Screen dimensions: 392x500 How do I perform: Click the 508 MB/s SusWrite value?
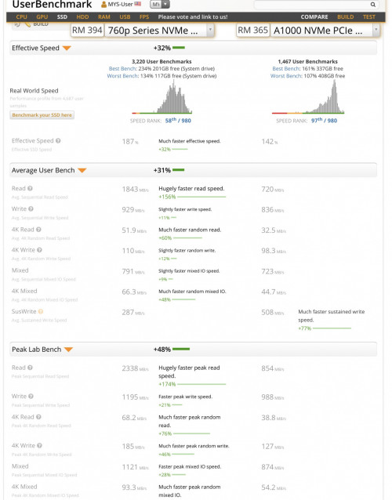(x=273, y=313)
